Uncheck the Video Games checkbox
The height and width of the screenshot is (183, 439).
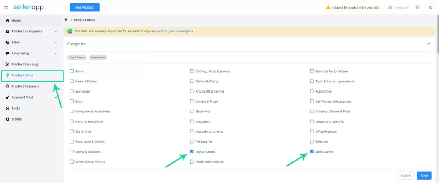coord(312,152)
